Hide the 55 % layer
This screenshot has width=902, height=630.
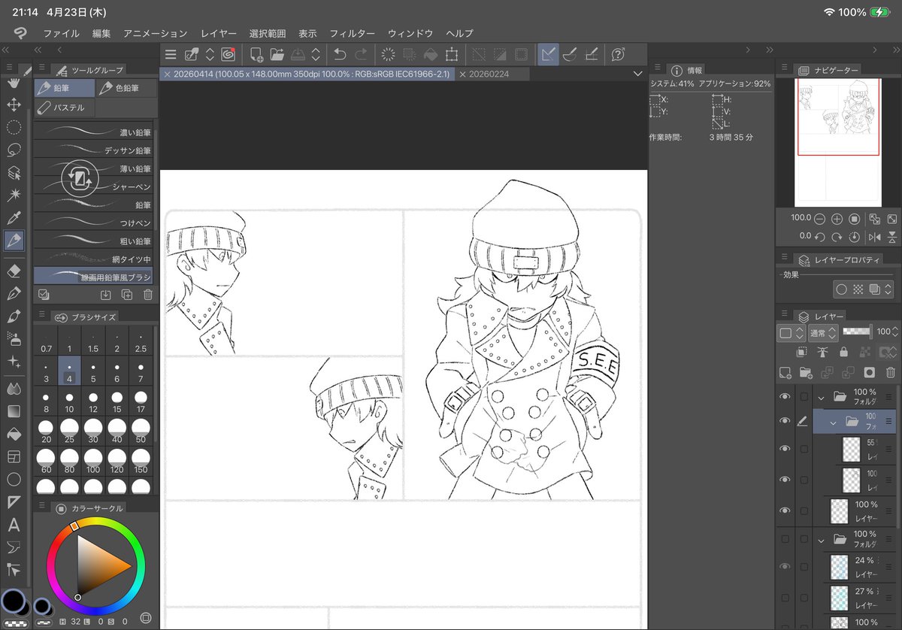click(785, 449)
